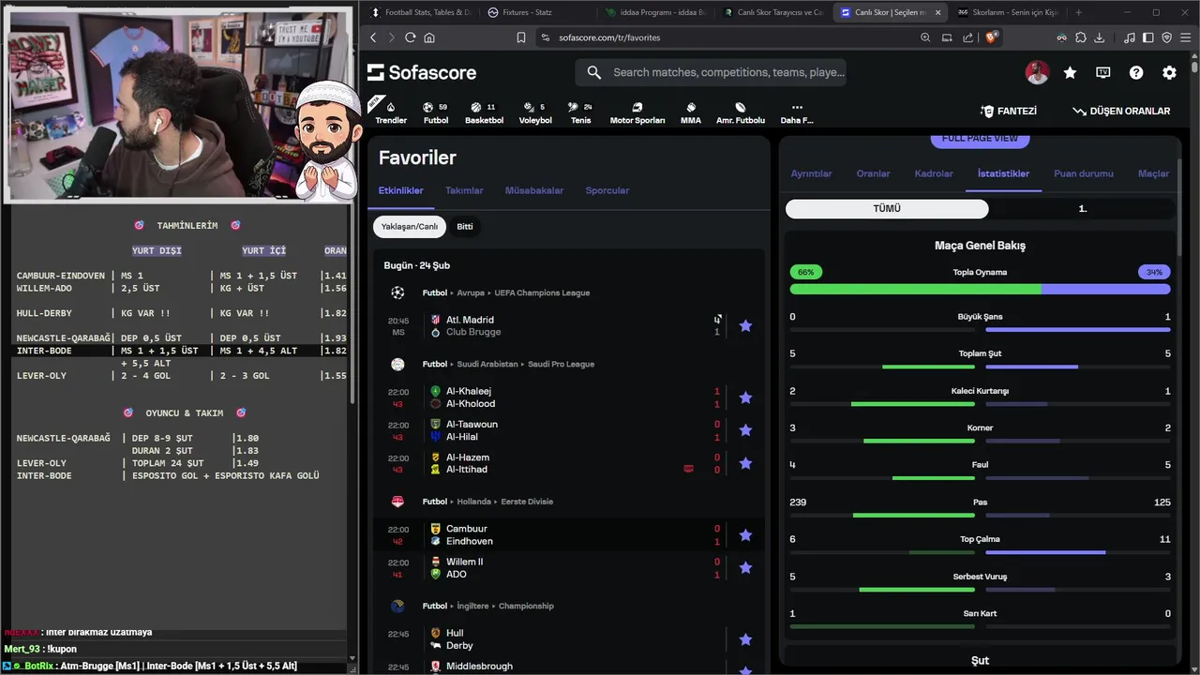Select TÜMÜ statistics period
The height and width of the screenshot is (675, 1200).
pyautogui.click(x=887, y=209)
